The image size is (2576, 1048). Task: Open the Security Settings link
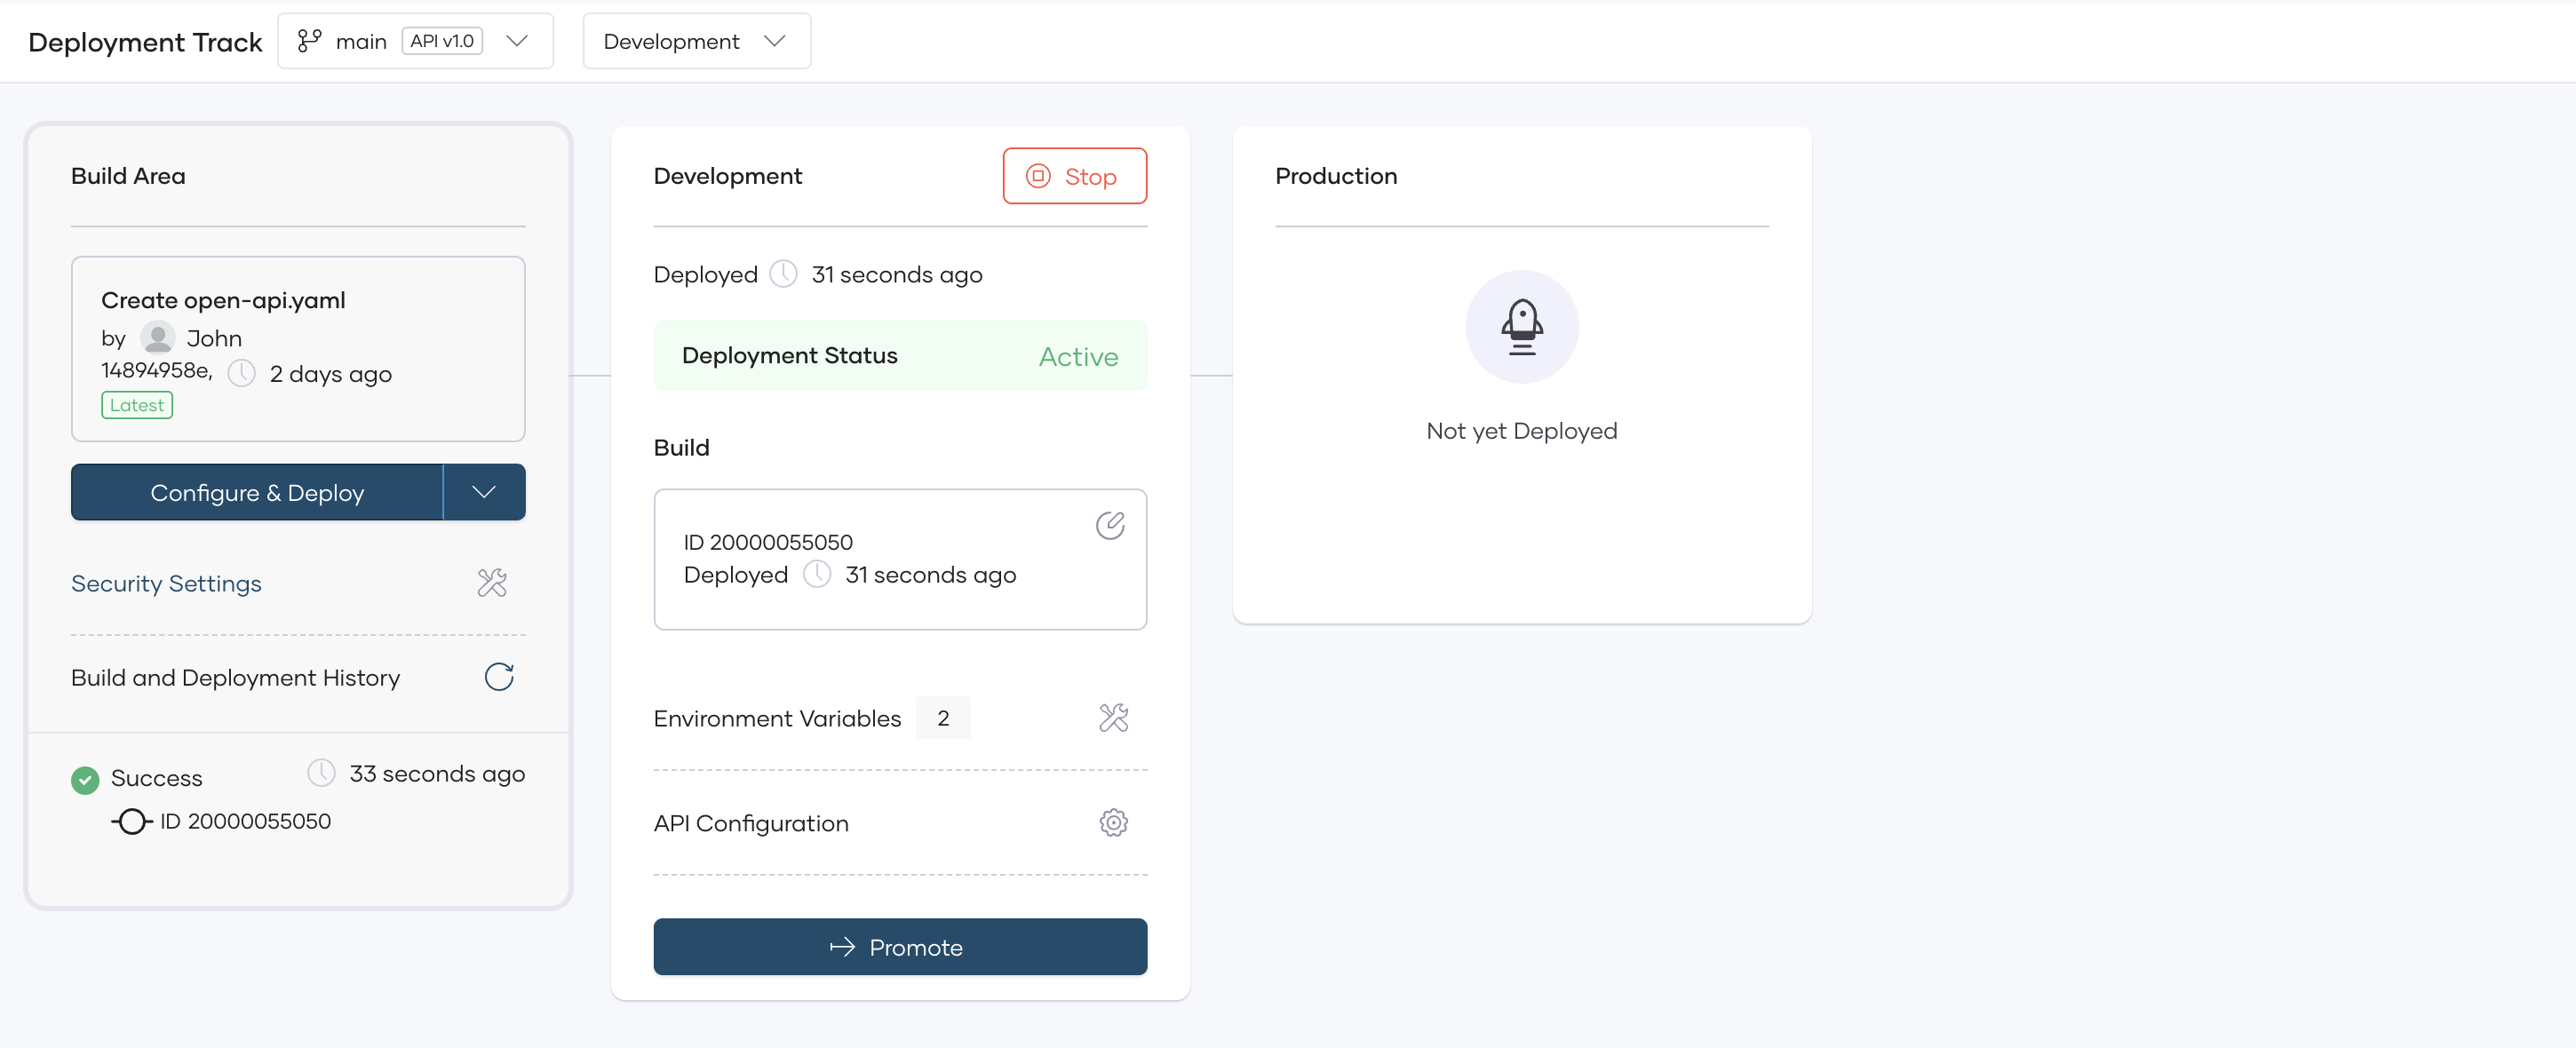pyautogui.click(x=166, y=583)
